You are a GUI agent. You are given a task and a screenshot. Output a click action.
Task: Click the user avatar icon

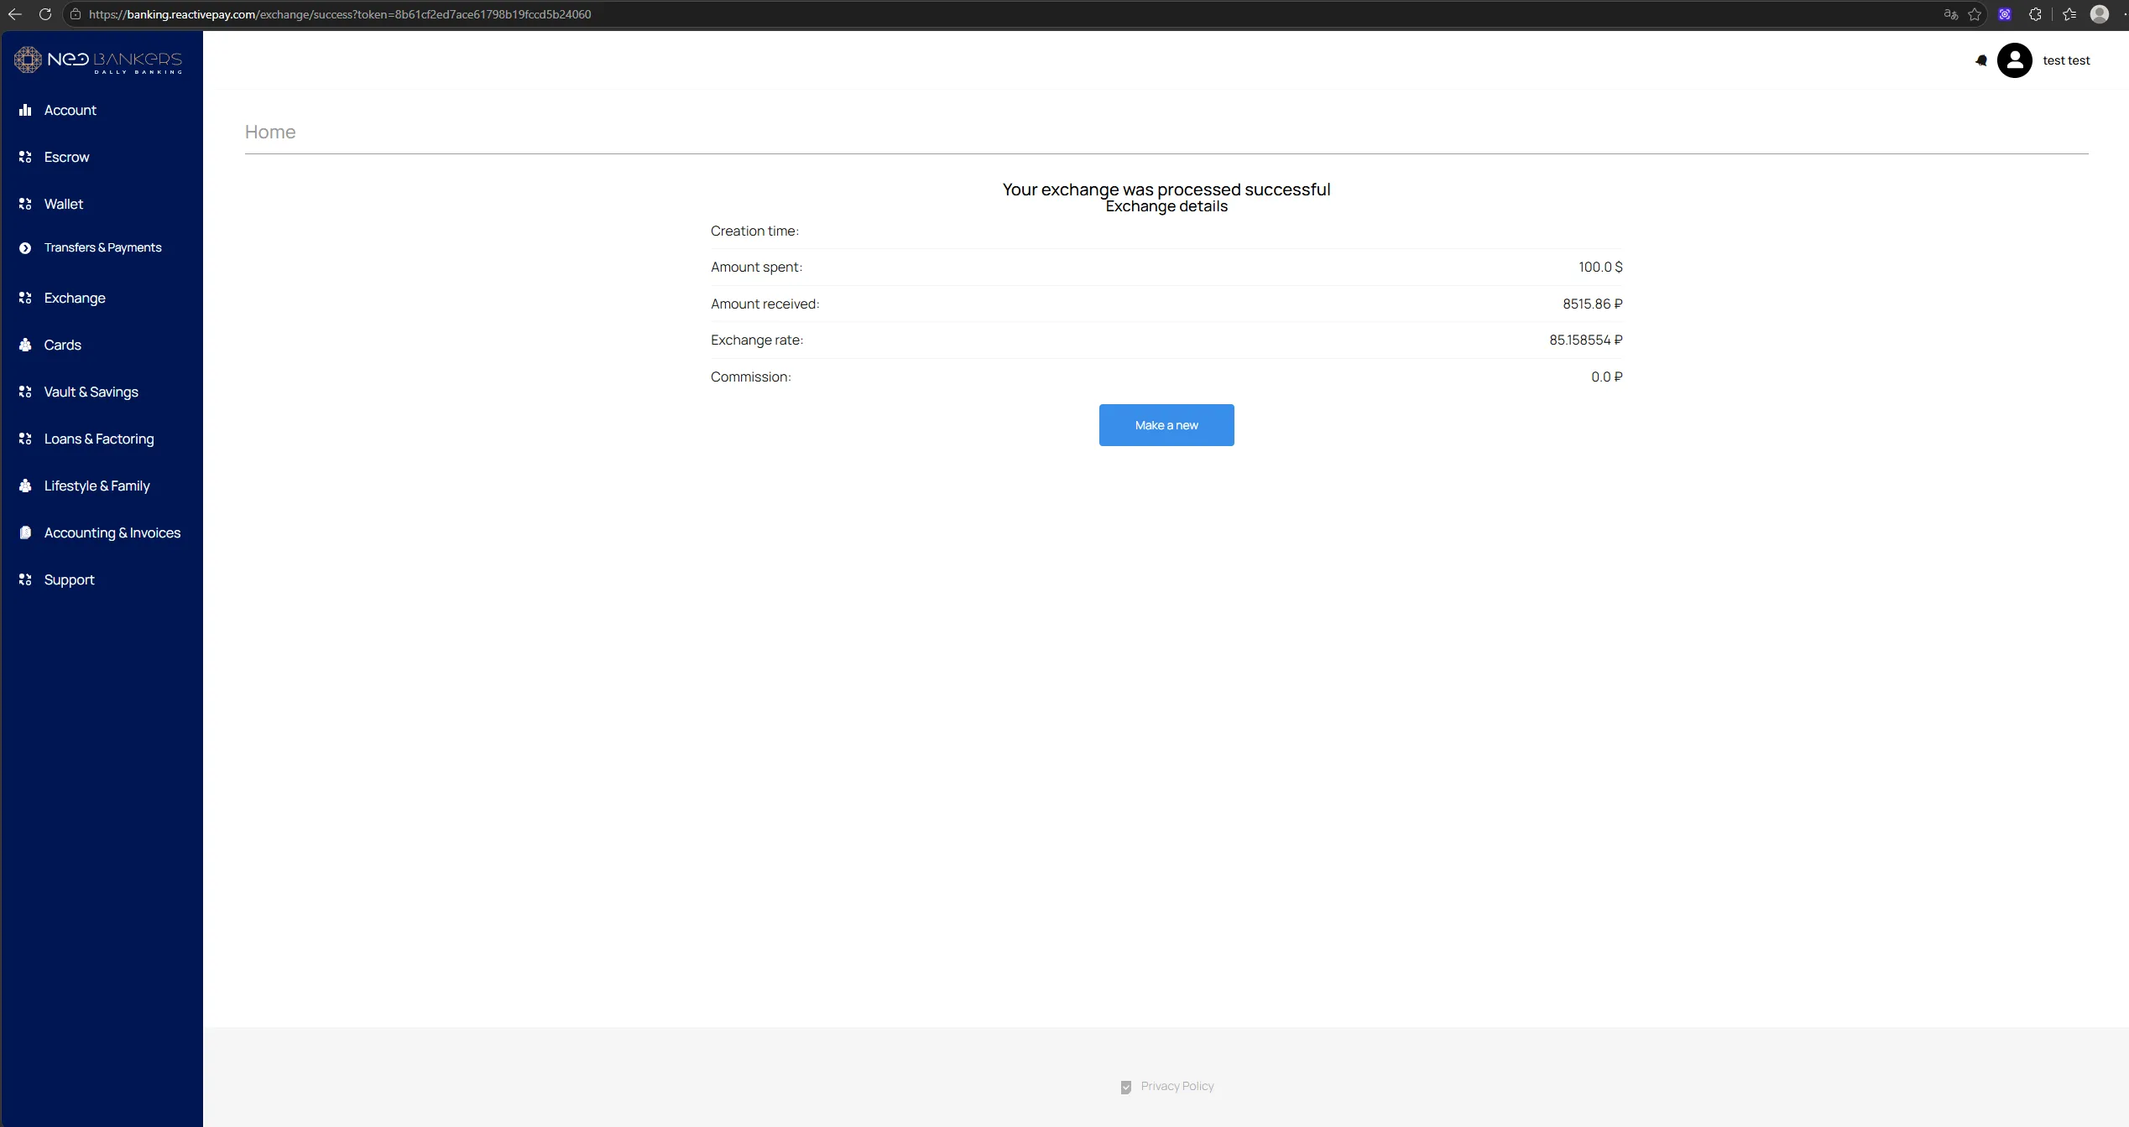tap(2014, 60)
